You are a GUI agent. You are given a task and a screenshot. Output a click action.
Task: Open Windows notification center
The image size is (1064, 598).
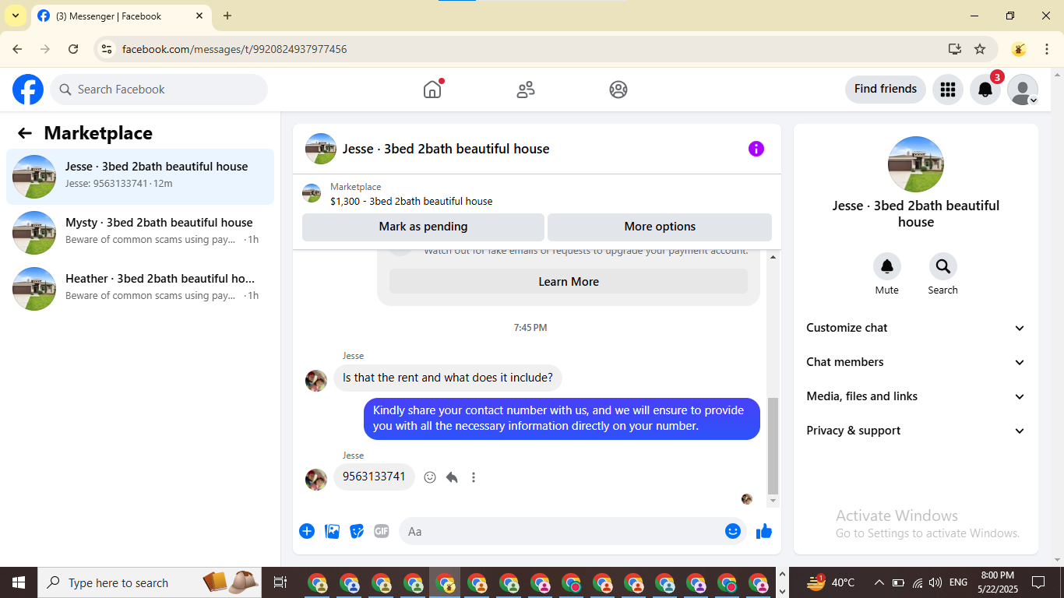[x=1038, y=582]
